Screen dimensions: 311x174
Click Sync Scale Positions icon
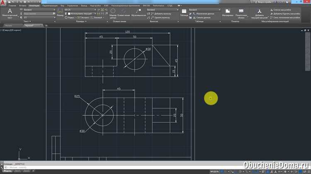pos(272,18)
